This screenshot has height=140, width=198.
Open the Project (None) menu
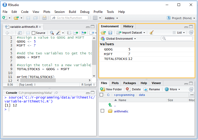pos(181,18)
